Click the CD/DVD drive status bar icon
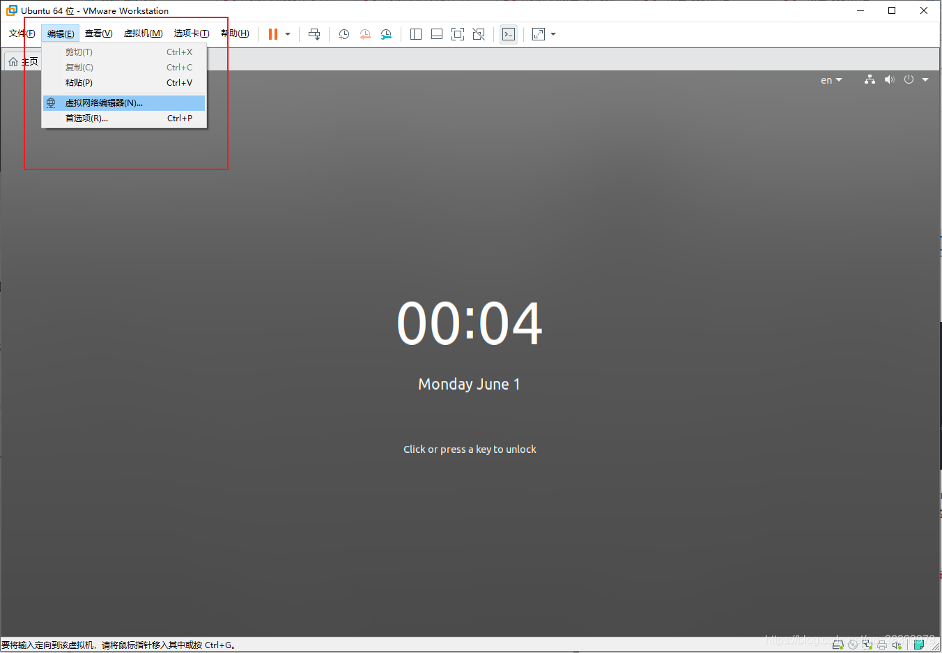 click(853, 645)
